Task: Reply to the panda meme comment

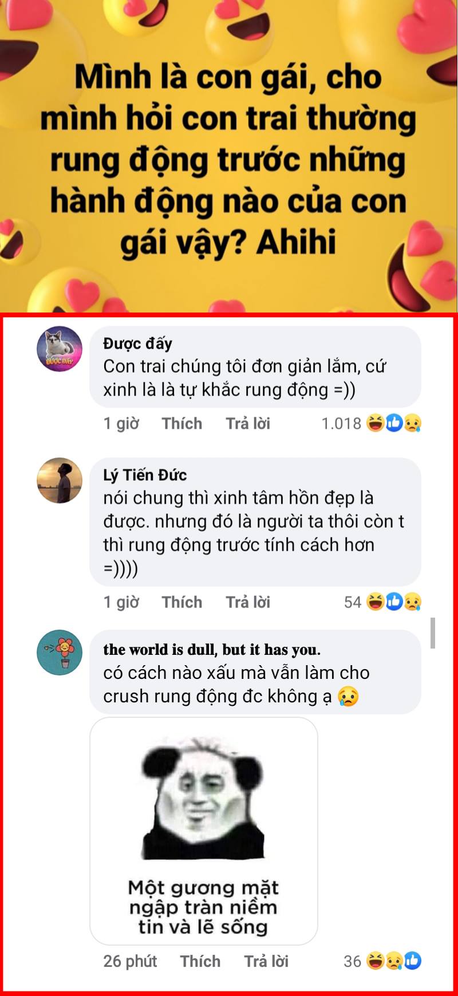Action: point(266,961)
